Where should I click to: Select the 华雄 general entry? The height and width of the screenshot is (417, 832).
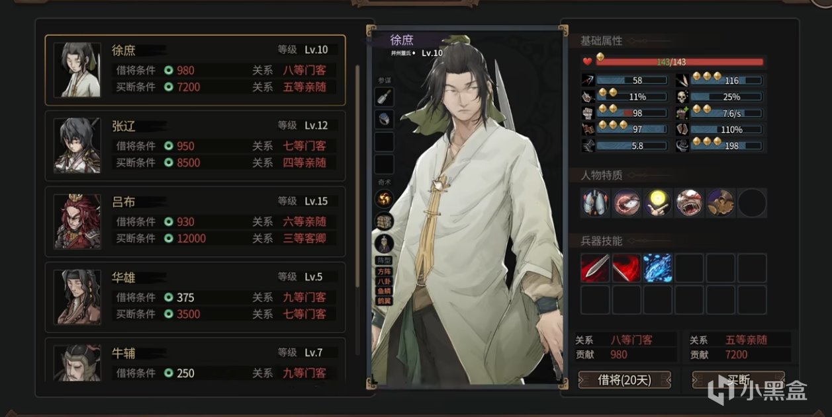(195, 297)
